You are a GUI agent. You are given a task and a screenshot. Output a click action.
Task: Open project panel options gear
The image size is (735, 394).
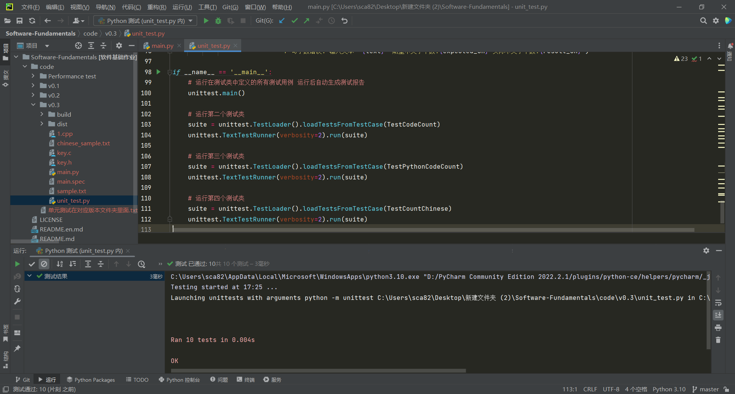point(119,46)
